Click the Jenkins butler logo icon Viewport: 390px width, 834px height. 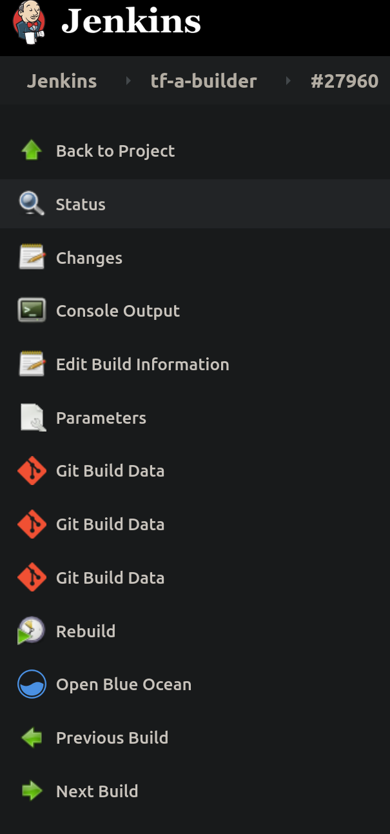(29, 21)
